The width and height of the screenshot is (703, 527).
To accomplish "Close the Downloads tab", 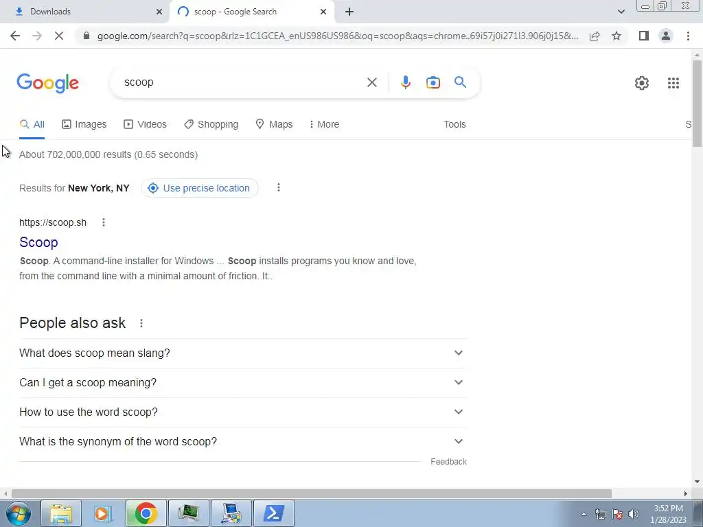I will point(159,12).
